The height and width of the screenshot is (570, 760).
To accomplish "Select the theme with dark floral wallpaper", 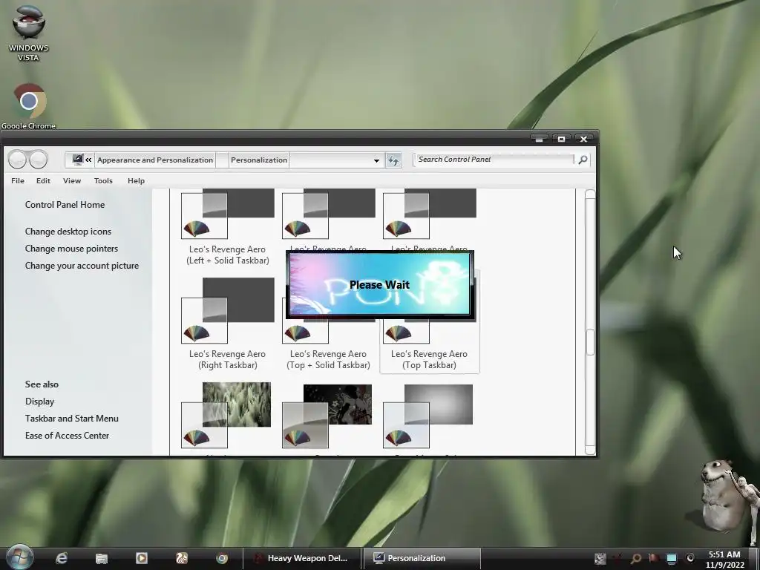I will pos(327,416).
